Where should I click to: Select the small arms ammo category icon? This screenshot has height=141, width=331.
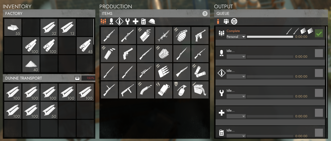(103, 21)
